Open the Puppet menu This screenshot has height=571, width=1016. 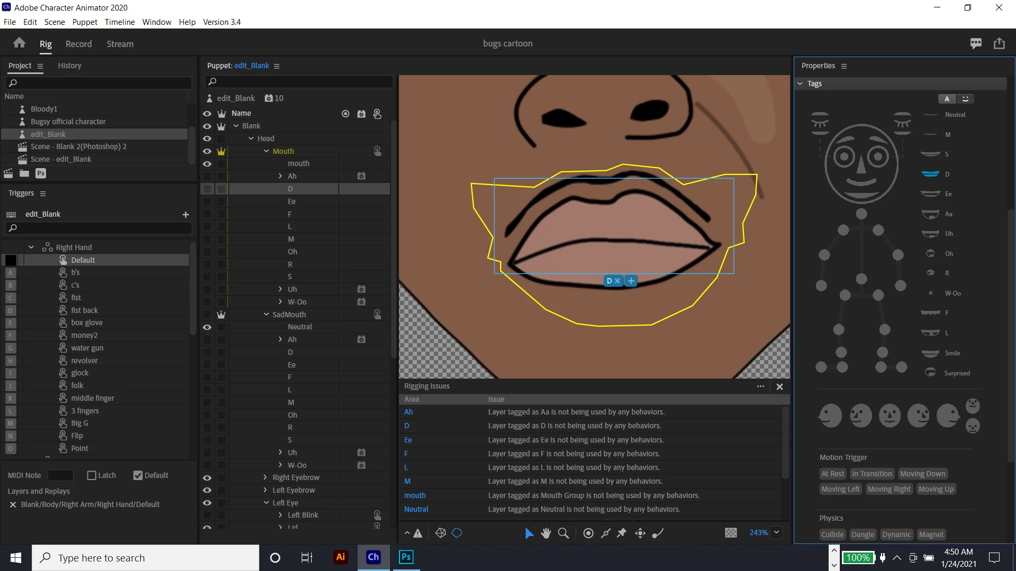[85, 22]
